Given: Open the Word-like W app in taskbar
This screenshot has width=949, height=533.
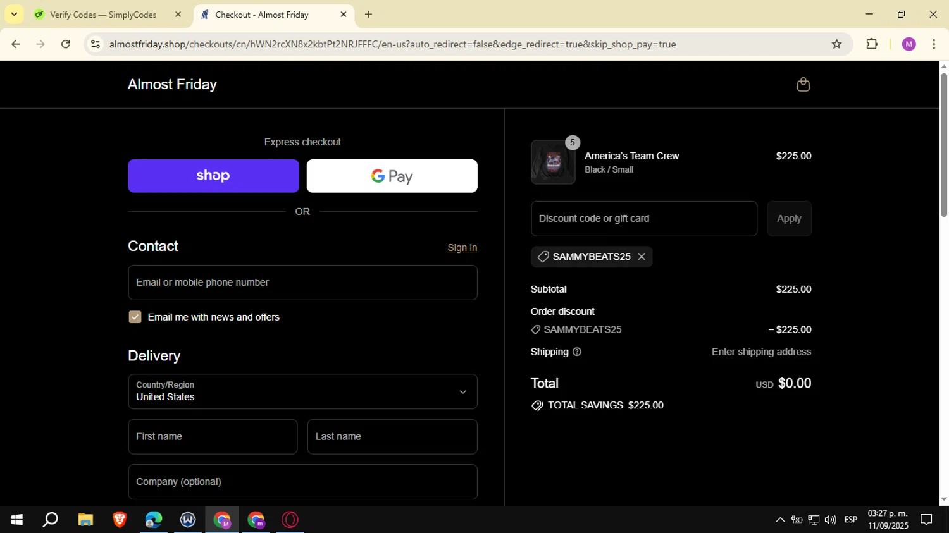Looking at the screenshot, I should click(188, 520).
